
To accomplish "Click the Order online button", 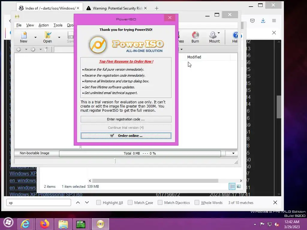I will tap(126, 136).
